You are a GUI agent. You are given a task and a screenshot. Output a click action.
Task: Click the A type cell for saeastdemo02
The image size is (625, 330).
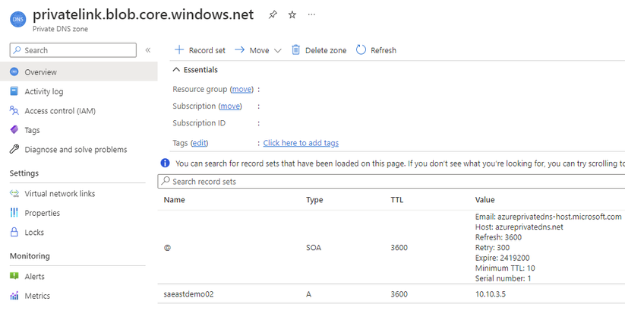click(308, 294)
